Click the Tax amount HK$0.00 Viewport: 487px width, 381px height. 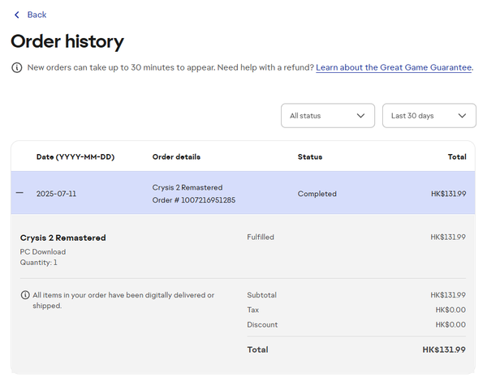[450, 310]
